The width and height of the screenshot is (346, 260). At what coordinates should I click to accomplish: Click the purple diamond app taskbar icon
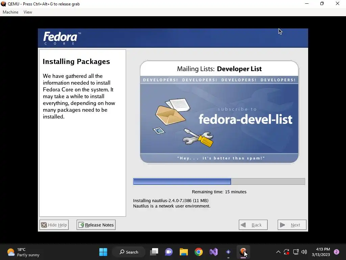click(x=228, y=252)
